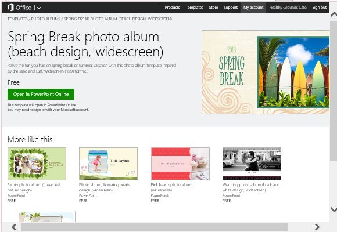Open the Products menu
The image size is (337, 232).
(172, 8)
